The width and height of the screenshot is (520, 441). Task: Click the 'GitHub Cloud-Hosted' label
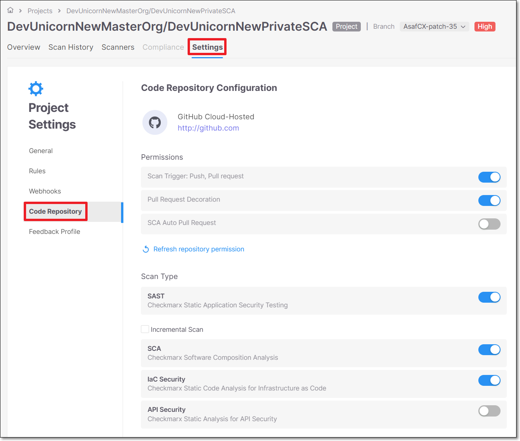[x=216, y=117]
